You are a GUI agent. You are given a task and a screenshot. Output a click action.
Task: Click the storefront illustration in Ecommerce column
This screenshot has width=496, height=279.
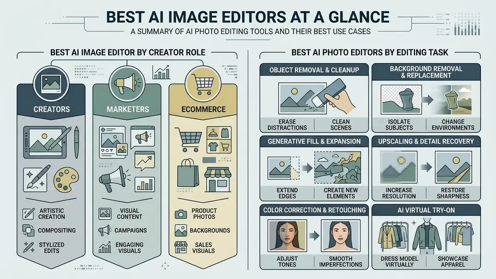[218, 179]
